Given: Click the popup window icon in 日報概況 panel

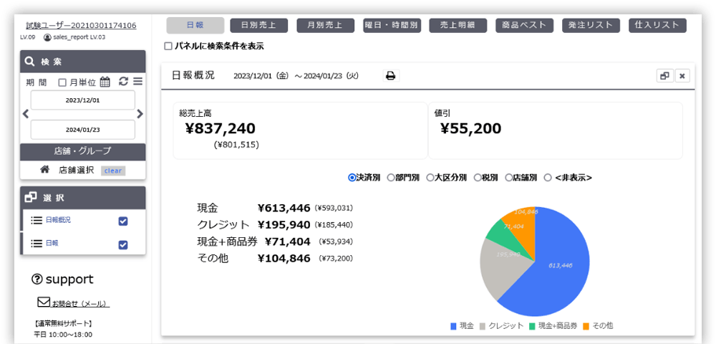Looking at the screenshot, I should click(x=664, y=76).
